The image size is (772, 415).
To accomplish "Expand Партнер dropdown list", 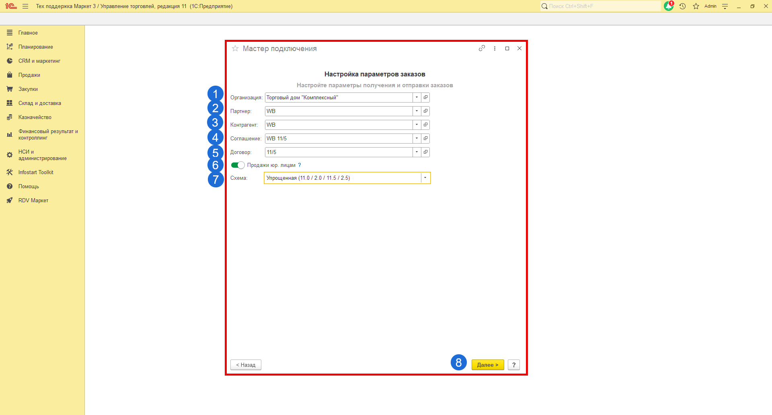I will 417,111.
